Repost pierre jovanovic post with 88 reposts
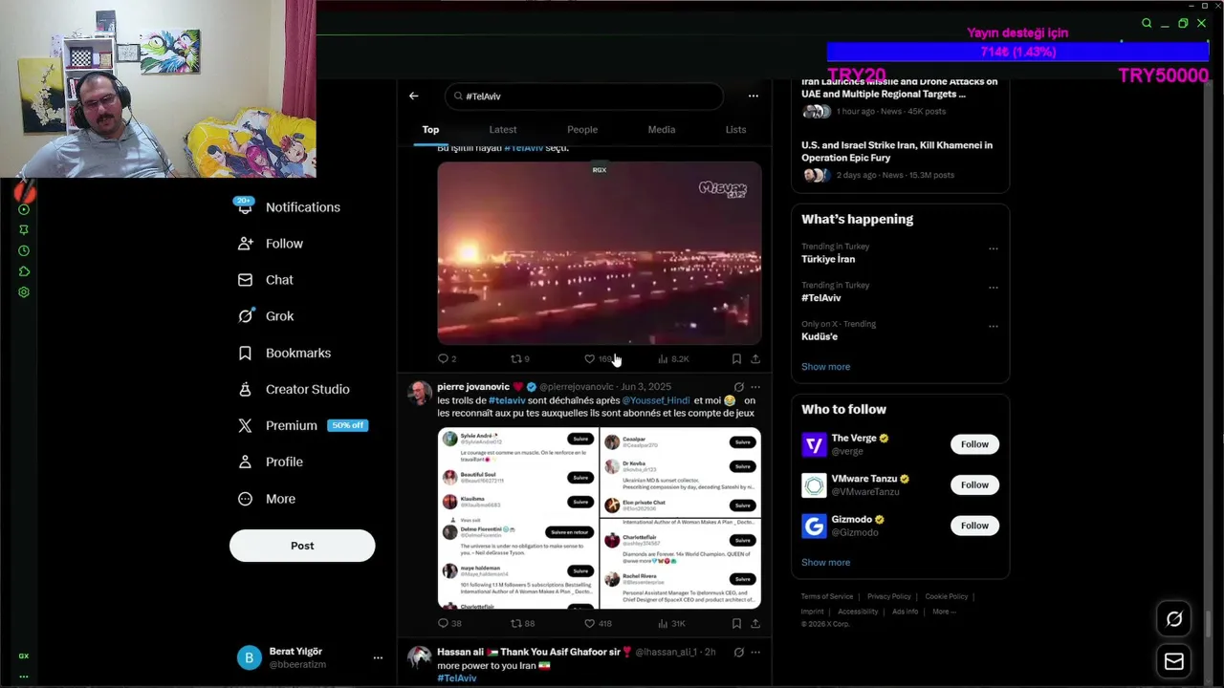1224x688 pixels. 516,623
